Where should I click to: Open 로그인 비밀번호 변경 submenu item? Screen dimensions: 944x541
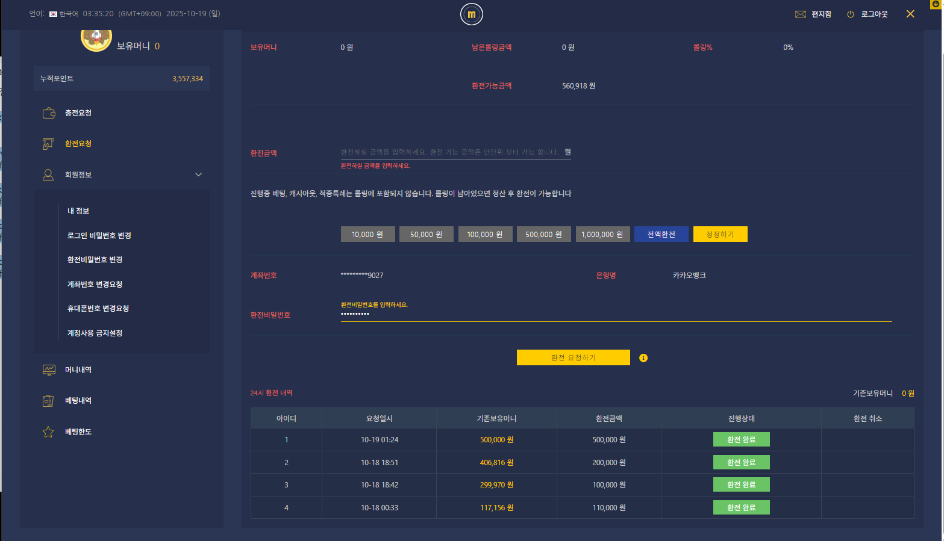(x=99, y=236)
